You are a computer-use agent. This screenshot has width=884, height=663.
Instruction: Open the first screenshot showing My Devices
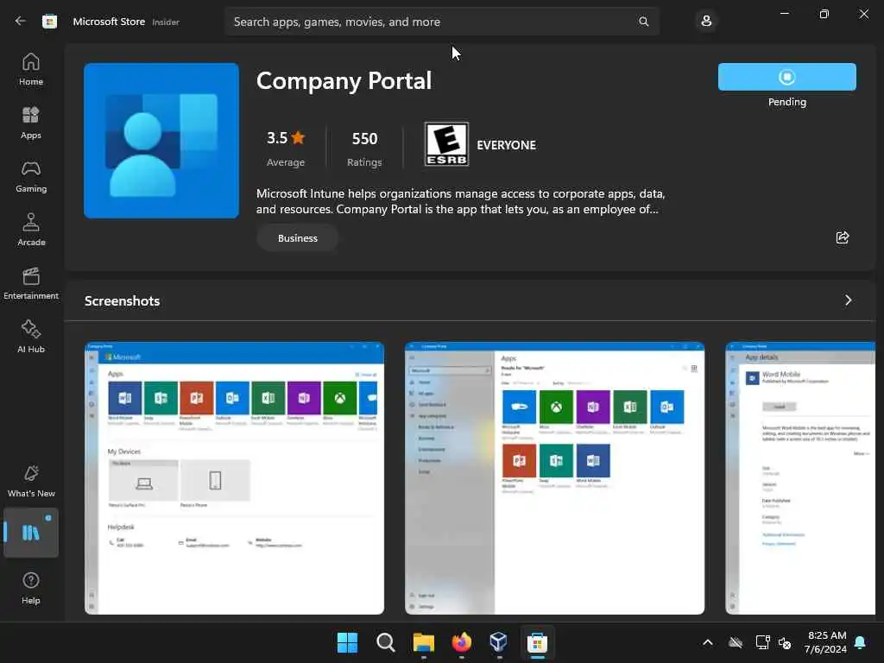point(235,478)
